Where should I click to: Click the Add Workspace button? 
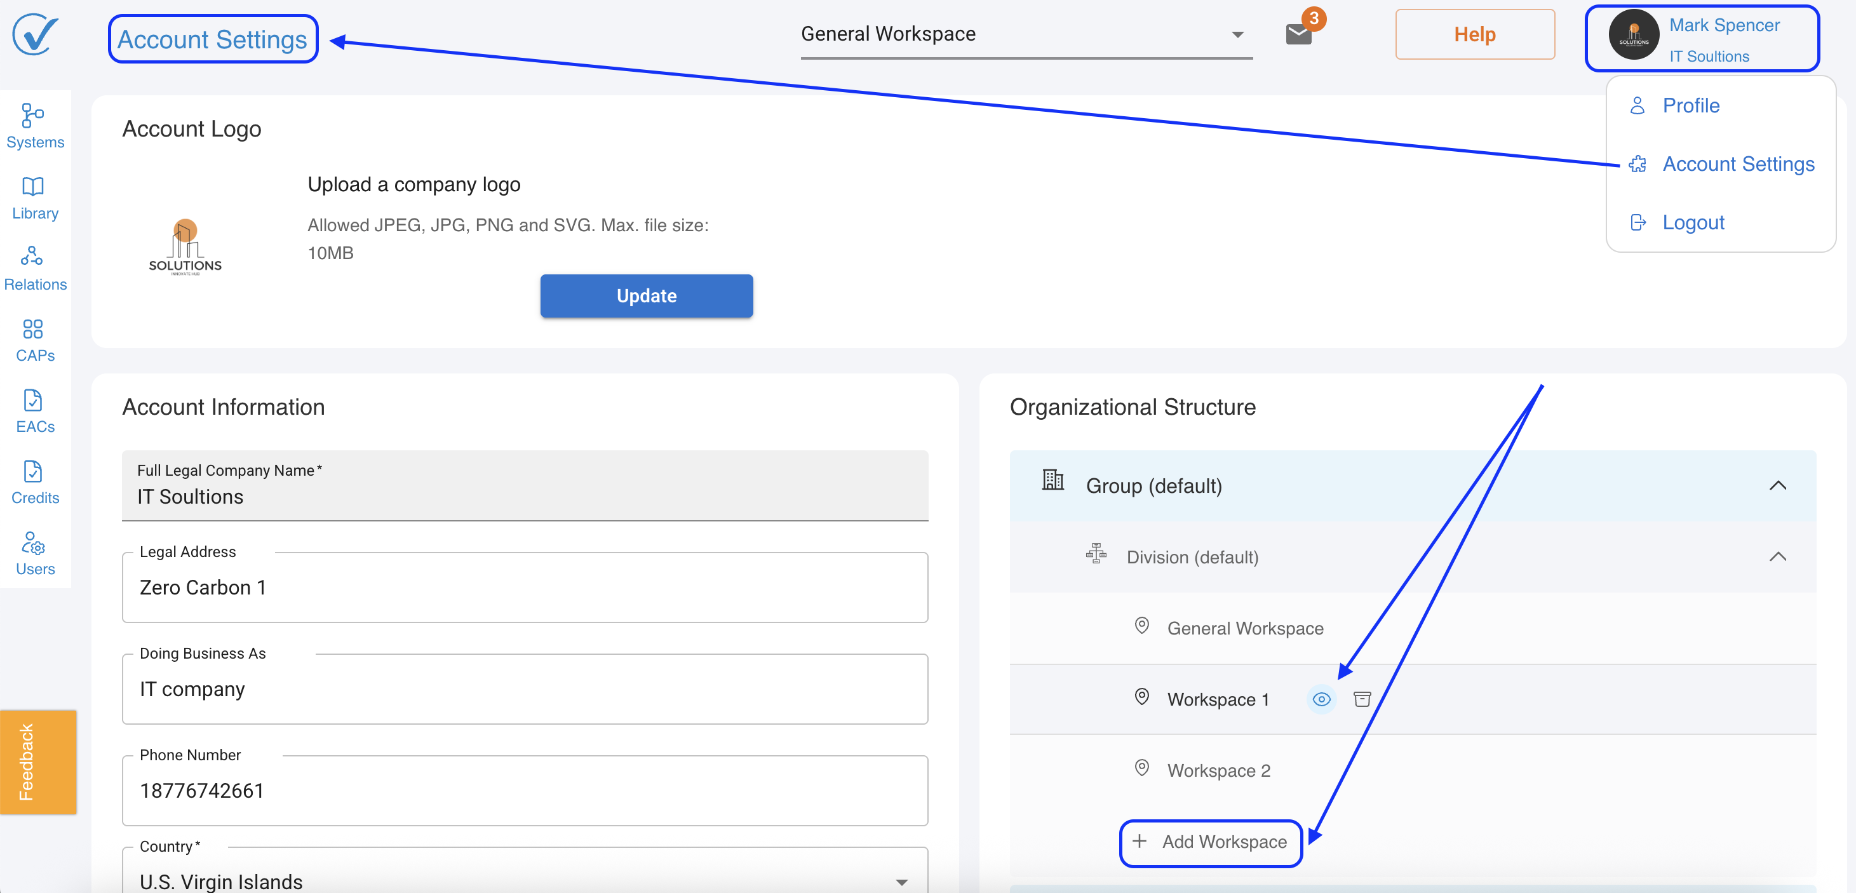tap(1211, 842)
